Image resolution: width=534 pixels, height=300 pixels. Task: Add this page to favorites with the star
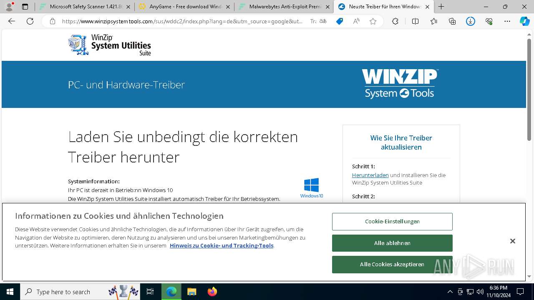tap(373, 21)
